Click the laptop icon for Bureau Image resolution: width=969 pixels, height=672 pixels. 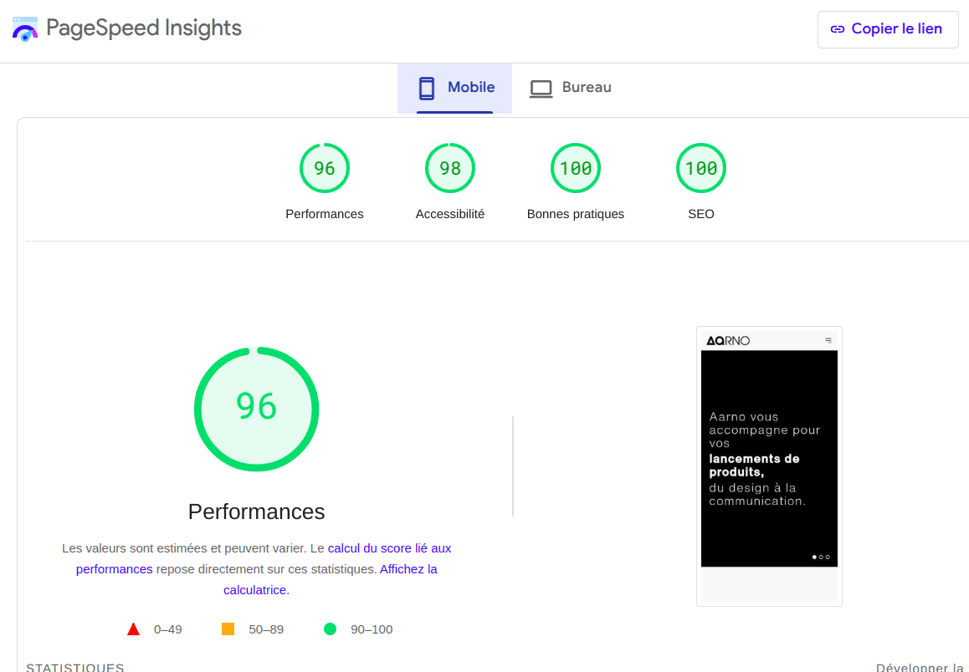[x=541, y=88]
